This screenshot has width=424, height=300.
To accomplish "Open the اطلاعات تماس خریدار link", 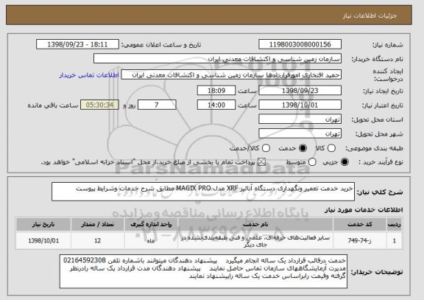I will click(89, 75).
